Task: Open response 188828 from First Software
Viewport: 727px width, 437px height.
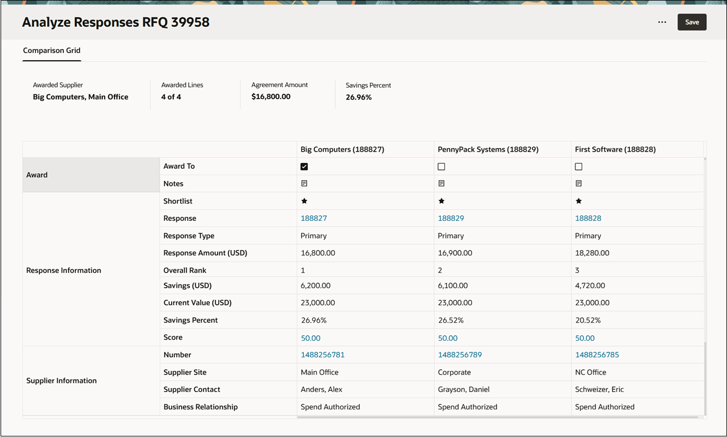Action: [588, 218]
